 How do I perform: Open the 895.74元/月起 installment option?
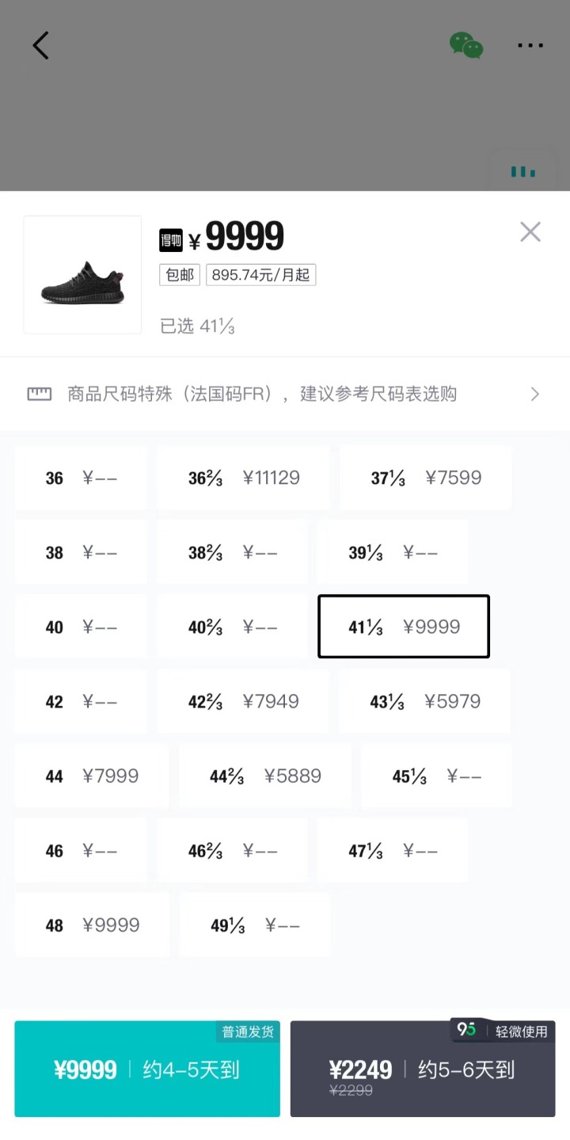pos(260,275)
